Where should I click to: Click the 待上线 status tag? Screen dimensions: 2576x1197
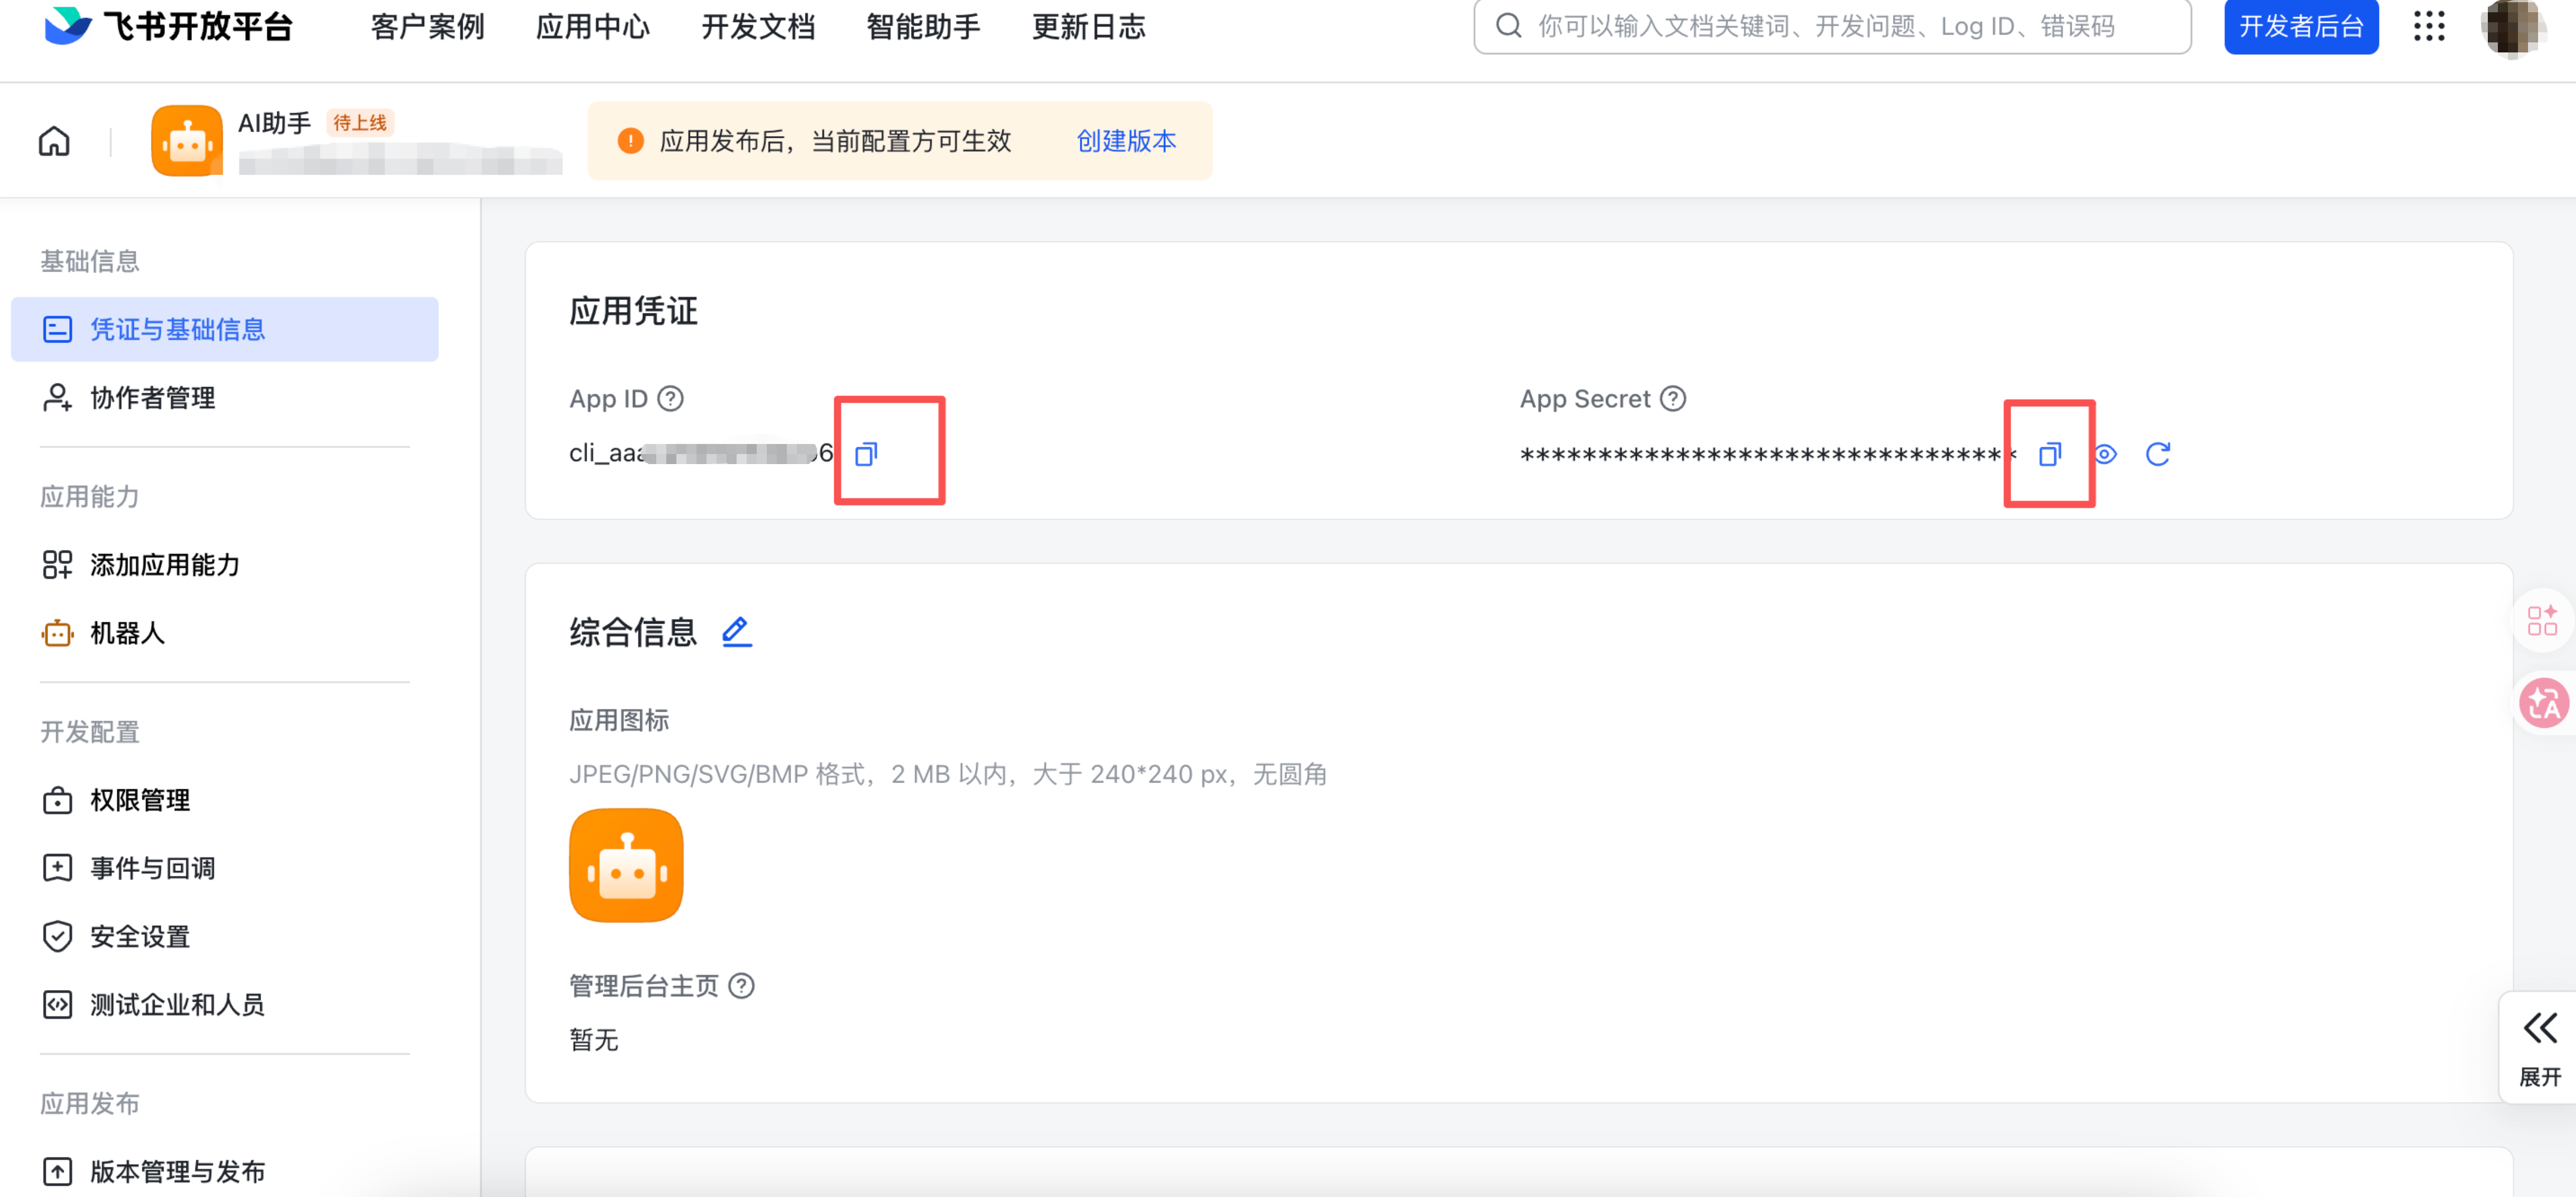tap(360, 123)
